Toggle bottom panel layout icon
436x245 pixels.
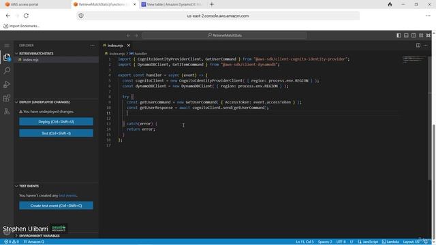tap(406, 35)
